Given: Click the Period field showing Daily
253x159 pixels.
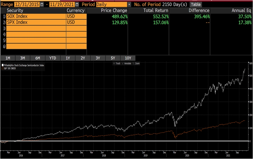Looking at the screenshot, I should point(112,4).
